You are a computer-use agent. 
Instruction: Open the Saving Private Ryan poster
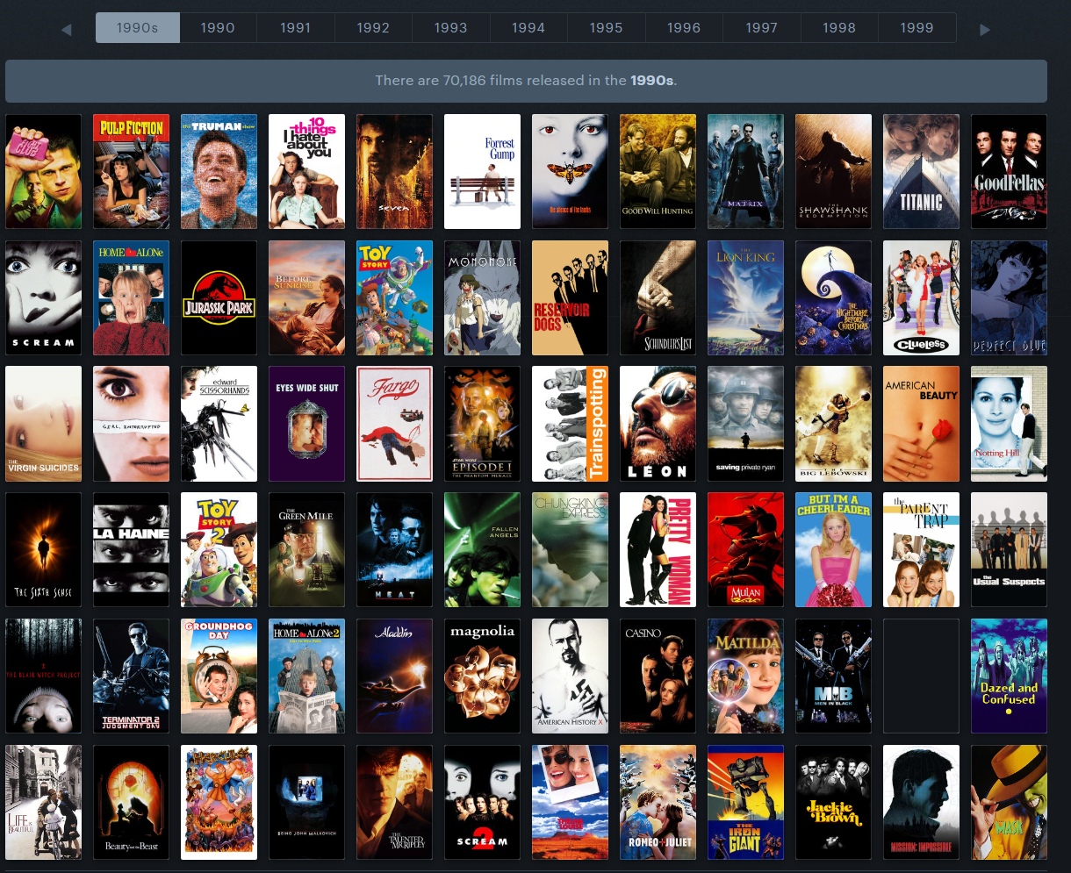746,424
